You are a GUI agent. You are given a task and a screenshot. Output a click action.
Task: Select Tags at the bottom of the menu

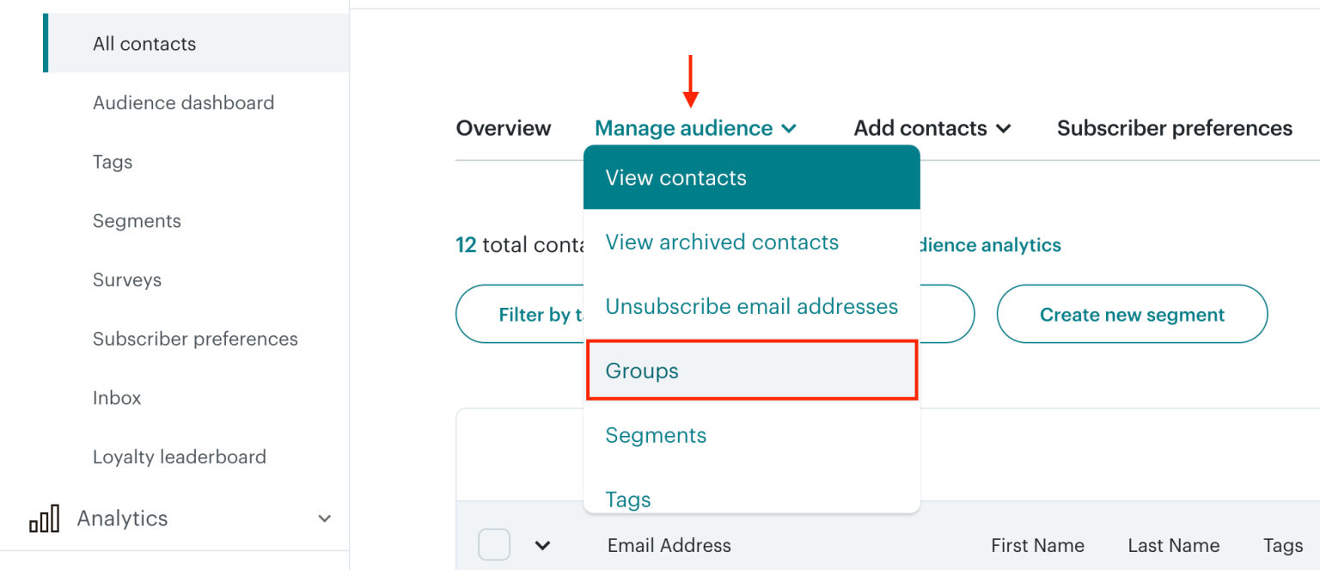pos(628,499)
